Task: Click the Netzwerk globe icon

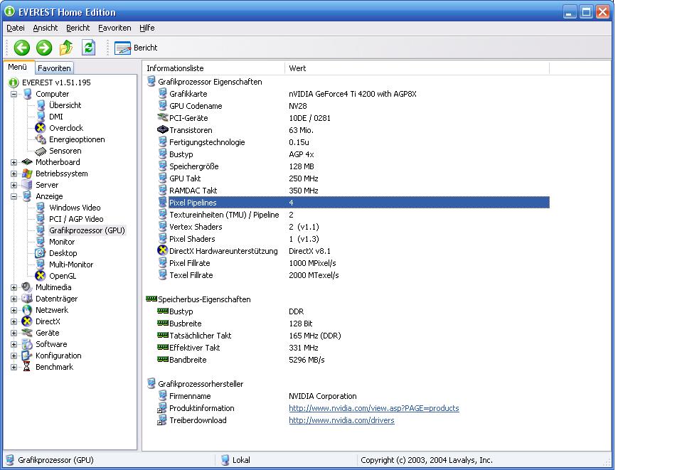Action: pos(27,310)
